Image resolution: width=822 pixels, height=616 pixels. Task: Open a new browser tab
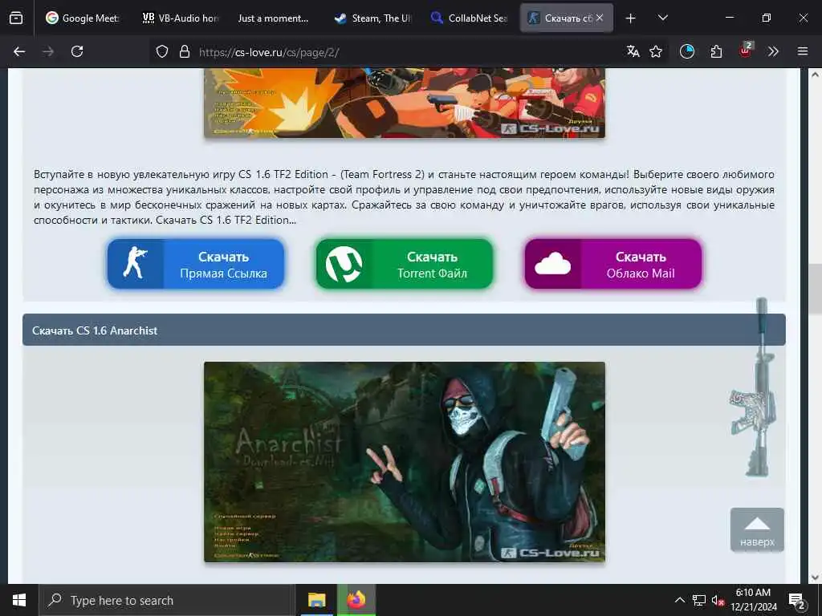click(631, 18)
